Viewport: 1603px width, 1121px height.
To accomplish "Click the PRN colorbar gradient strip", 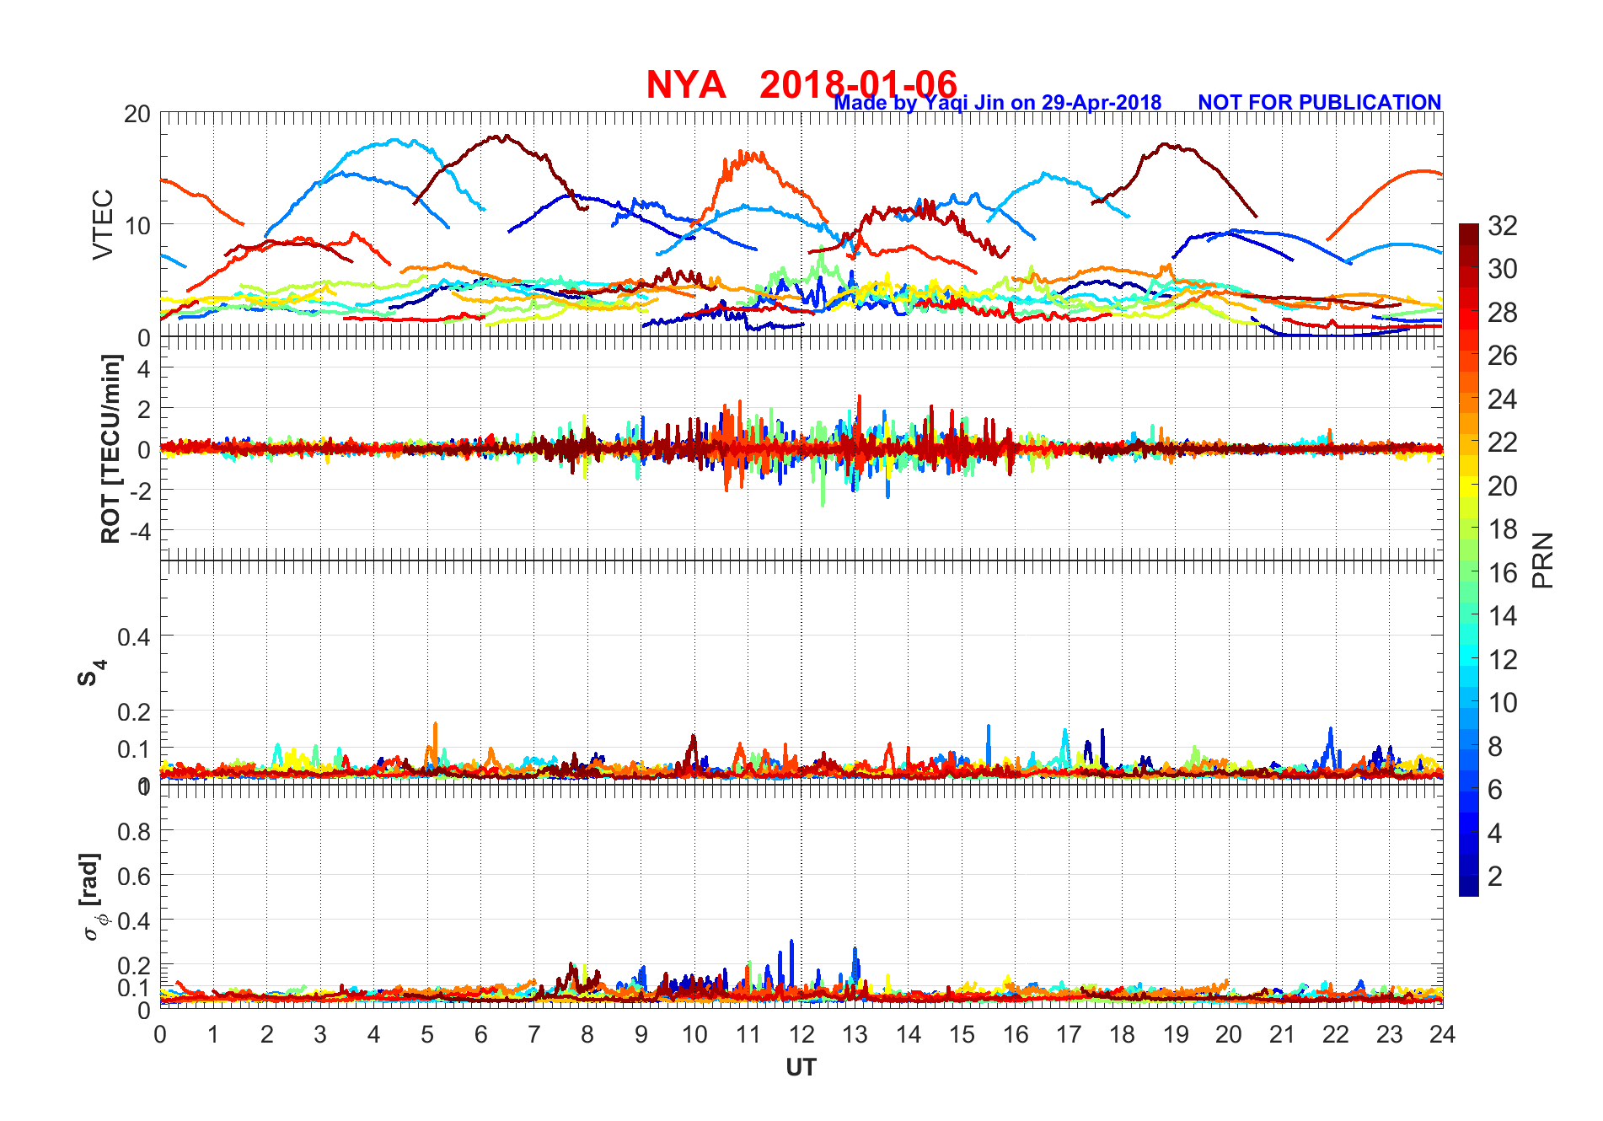I will [1468, 560].
